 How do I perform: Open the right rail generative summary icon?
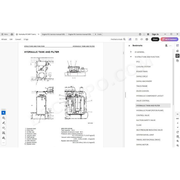177,46
